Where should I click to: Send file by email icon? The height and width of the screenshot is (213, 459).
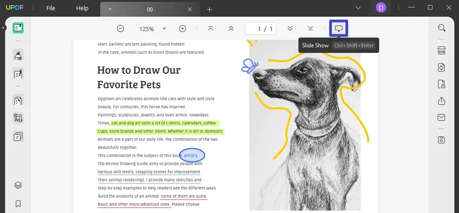(441, 117)
